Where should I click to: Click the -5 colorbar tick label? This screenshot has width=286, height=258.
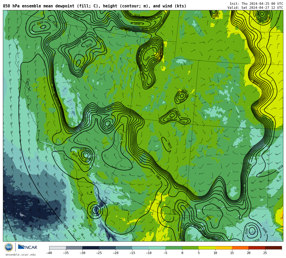tap(166, 253)
